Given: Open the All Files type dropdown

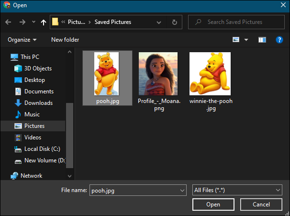Looking at the screenshot, I should 237,190.
